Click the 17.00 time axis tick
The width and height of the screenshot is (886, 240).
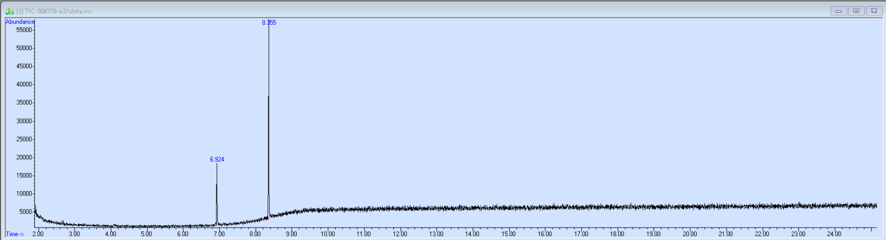(580, 233)
